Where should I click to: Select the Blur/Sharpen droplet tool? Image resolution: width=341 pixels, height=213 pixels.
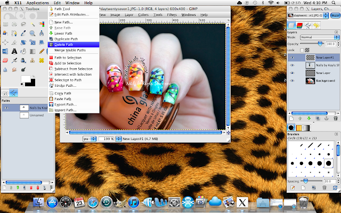[x=5, y=69]
